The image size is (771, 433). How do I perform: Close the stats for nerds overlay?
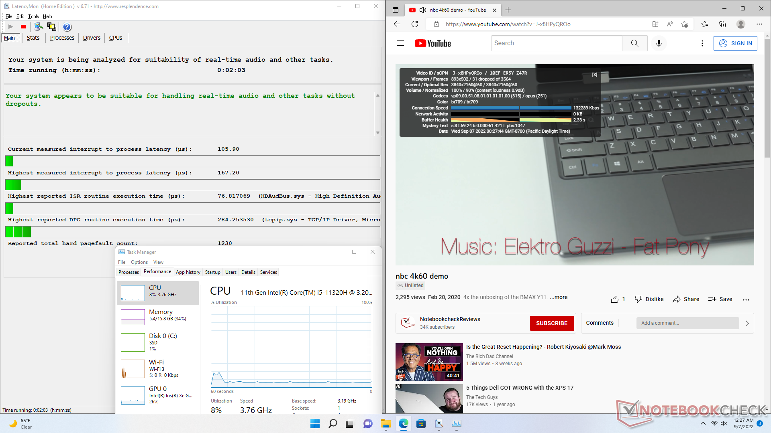pyautogui.click(x=594, y=75)
